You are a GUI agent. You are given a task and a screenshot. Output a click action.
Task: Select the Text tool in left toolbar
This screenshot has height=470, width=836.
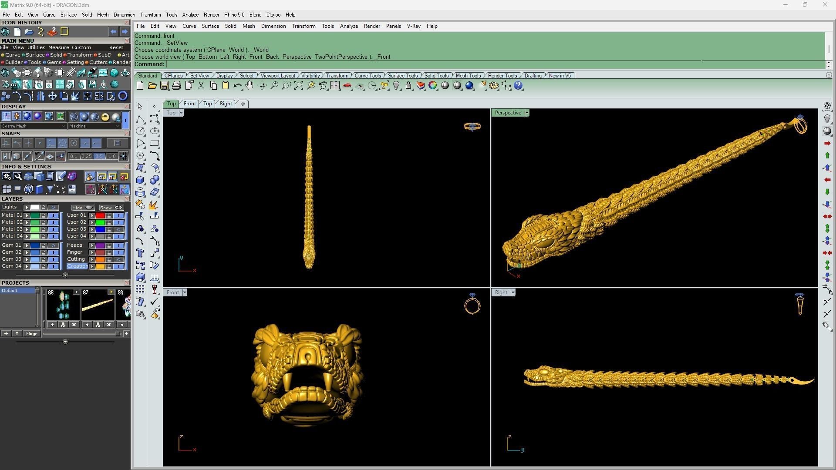tap(140, 253)
